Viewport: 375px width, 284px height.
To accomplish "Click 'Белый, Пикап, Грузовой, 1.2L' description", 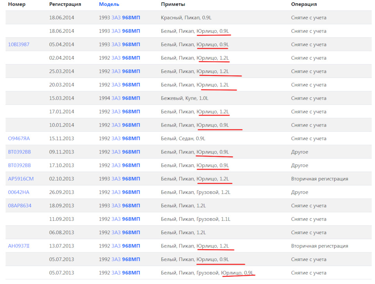I will click(196, 192).
